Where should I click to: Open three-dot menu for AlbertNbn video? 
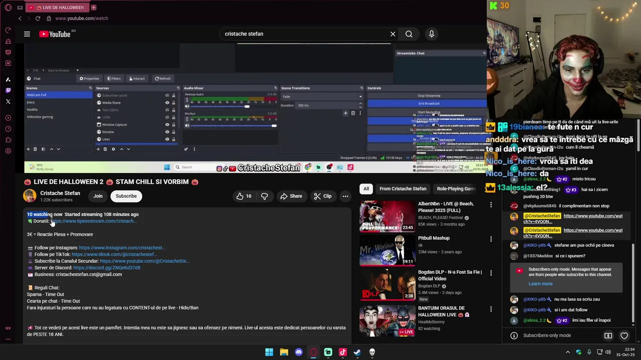point(491,205)
